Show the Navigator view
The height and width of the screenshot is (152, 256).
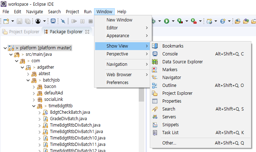(201, 77)
